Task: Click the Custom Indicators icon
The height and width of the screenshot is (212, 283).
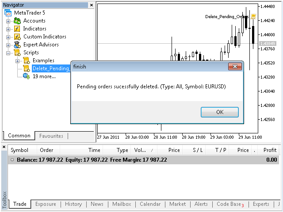Action: click(17, 37)
